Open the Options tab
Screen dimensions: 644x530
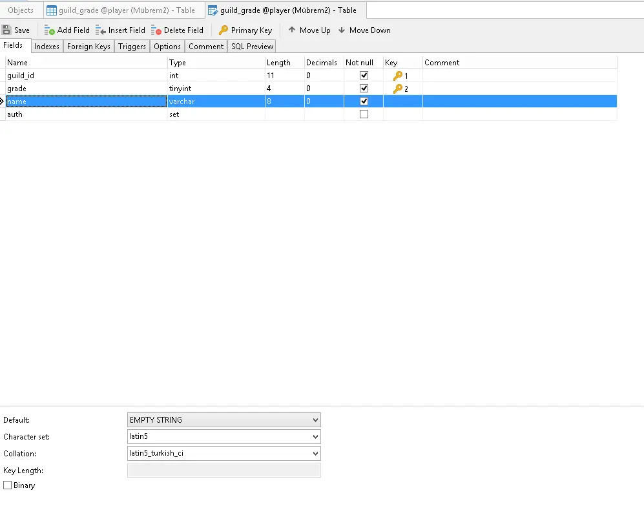pos(167,47)
